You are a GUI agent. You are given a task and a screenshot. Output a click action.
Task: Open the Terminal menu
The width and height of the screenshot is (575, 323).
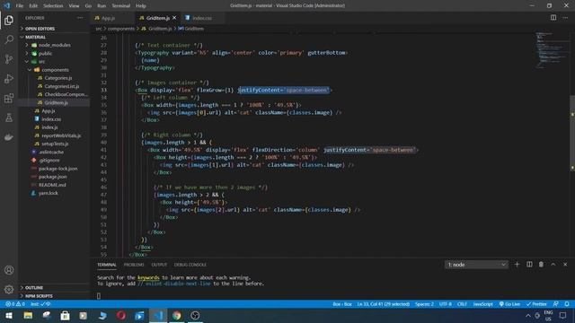[121, 5]
